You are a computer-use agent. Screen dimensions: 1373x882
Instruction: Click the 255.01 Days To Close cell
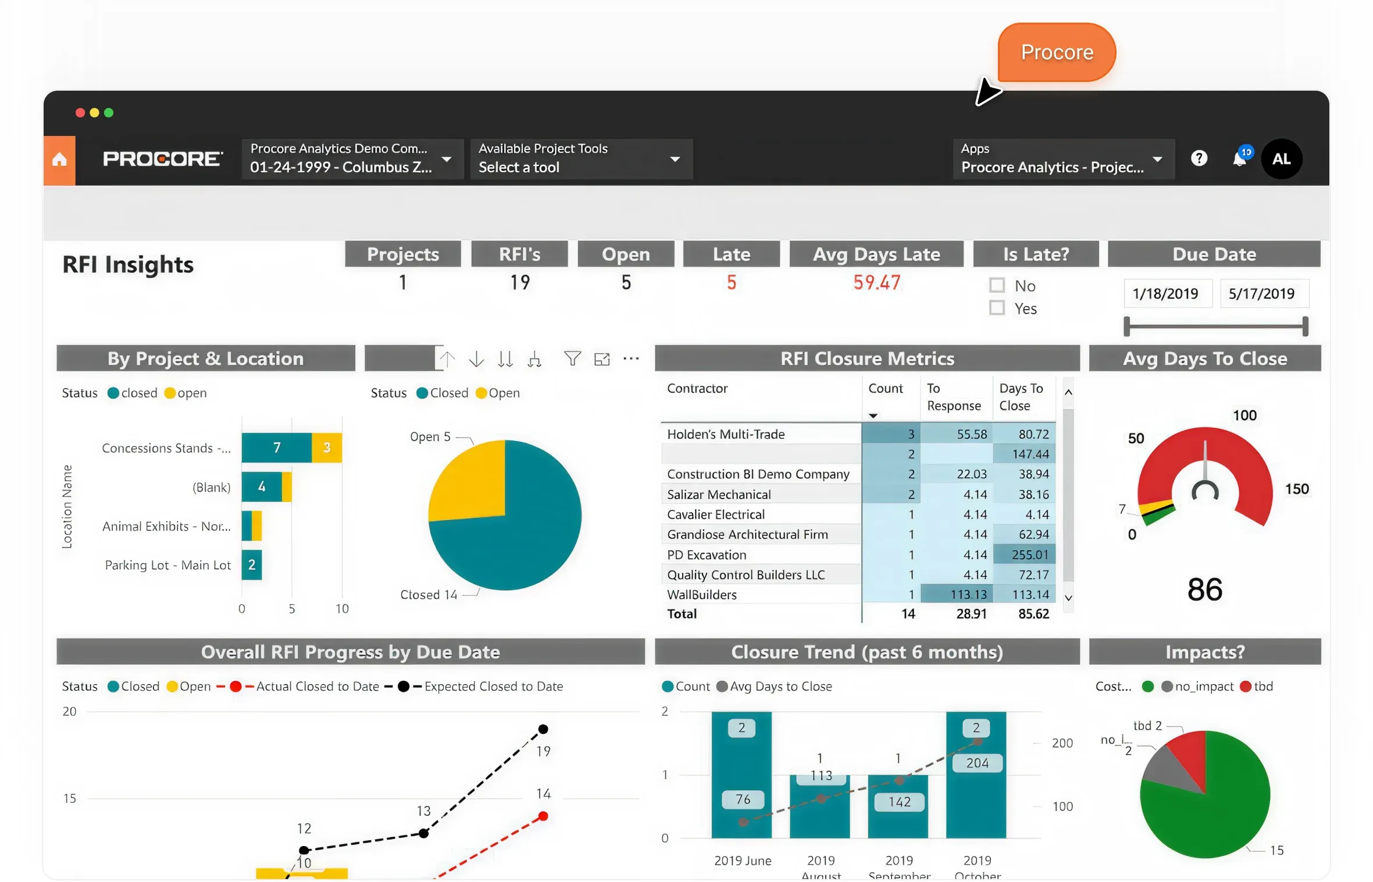tap(1024, 555)
